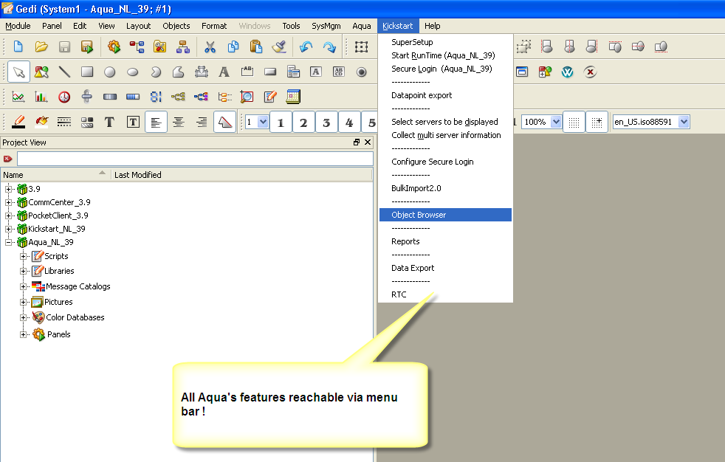Open the layer number dropdown showing 1
This screenshot has height=462, width=725.
coord(263,122)
